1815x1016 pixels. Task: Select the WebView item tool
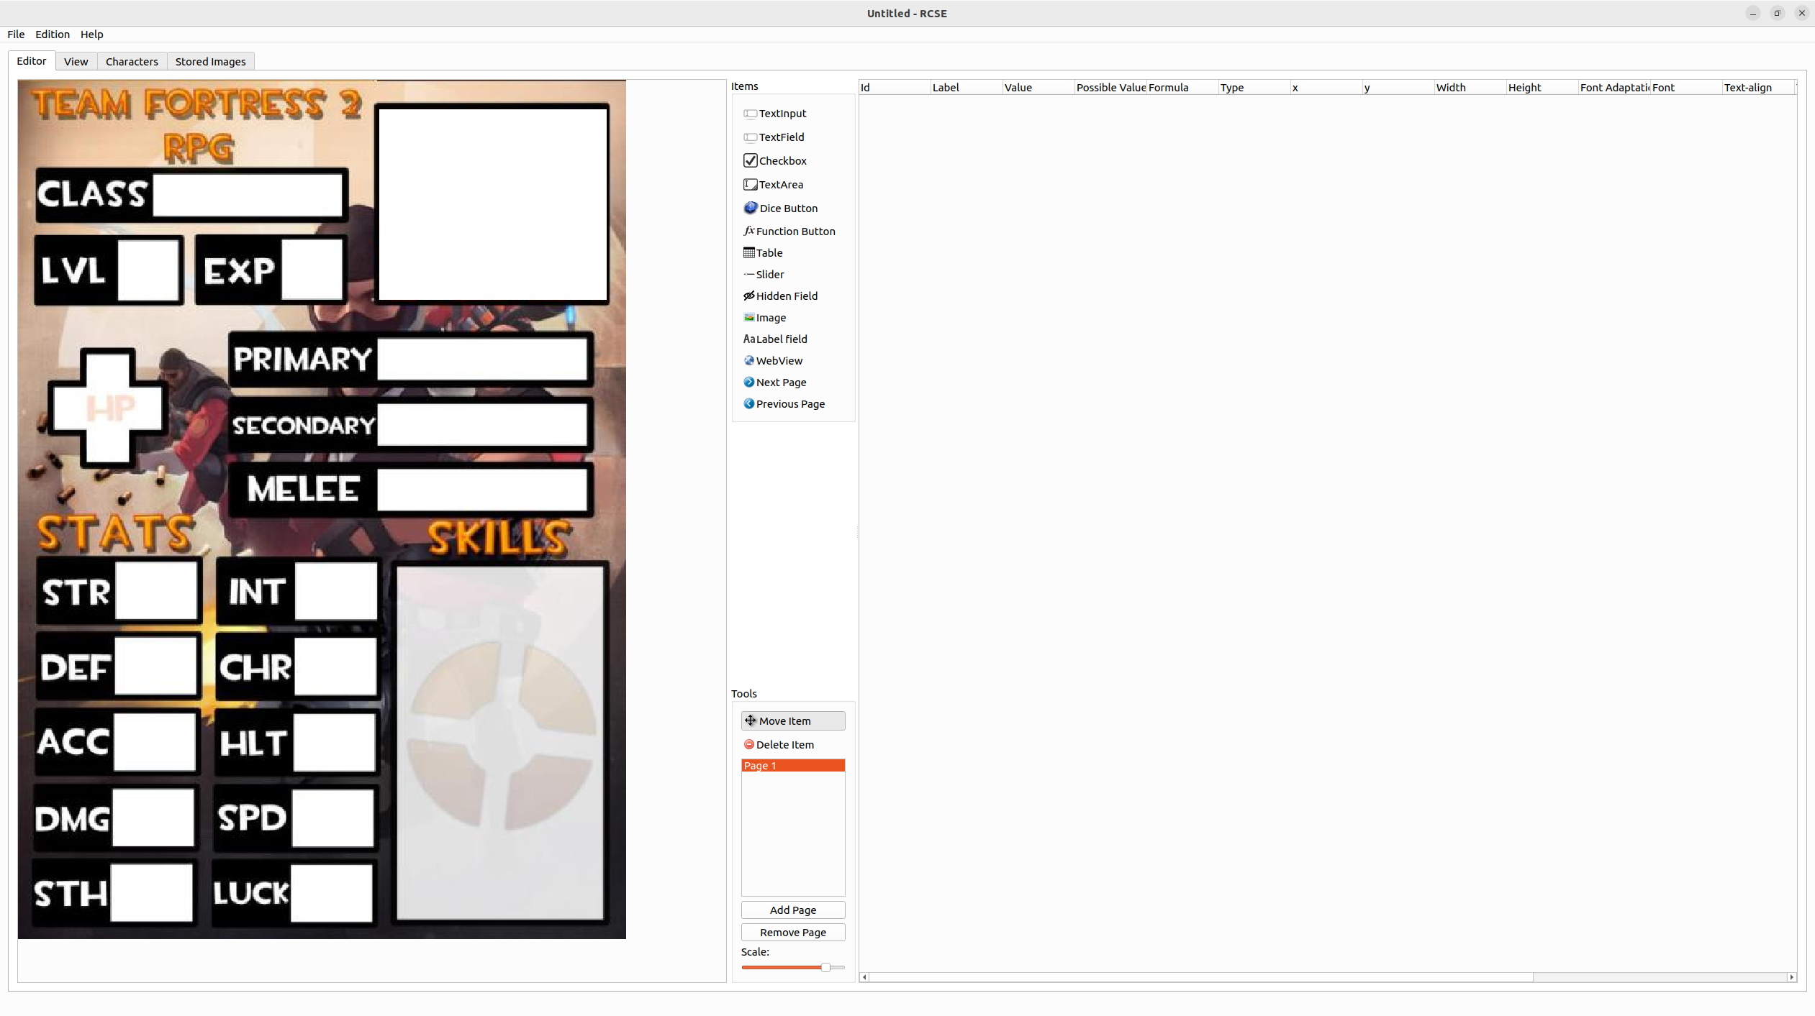(x=779, y=361)
